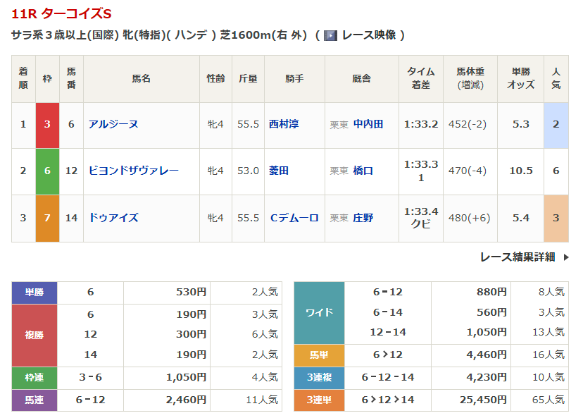This screenshot has height=418, width=583.
Task: Click the 4,460円 exacta payout
Action: tap(487, 355)
